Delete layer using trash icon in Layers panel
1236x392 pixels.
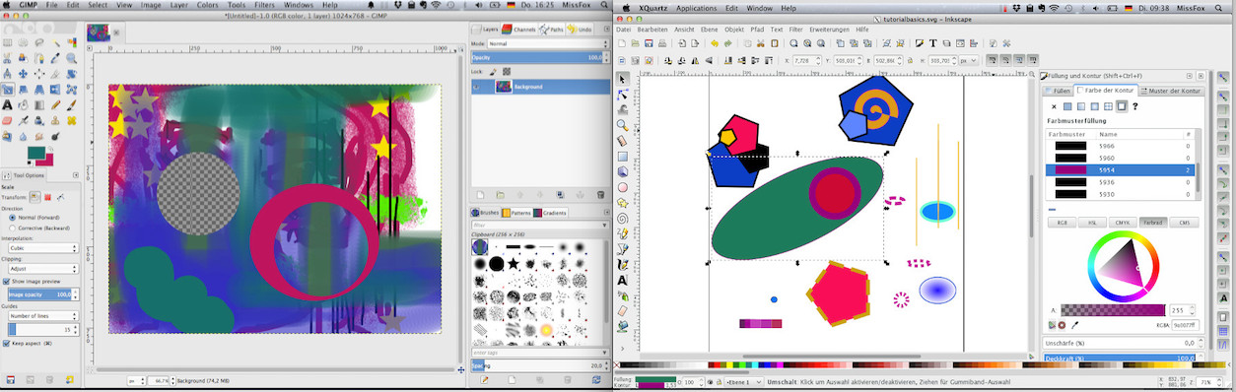pos(600,195)
